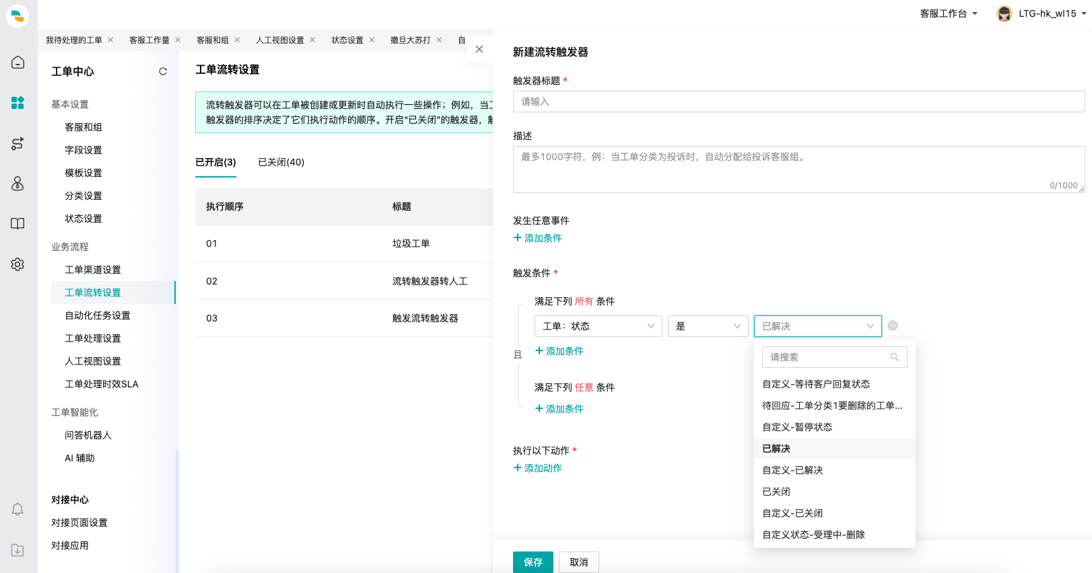Close the 撒旦大苏打 tab

tap(440, 40)
